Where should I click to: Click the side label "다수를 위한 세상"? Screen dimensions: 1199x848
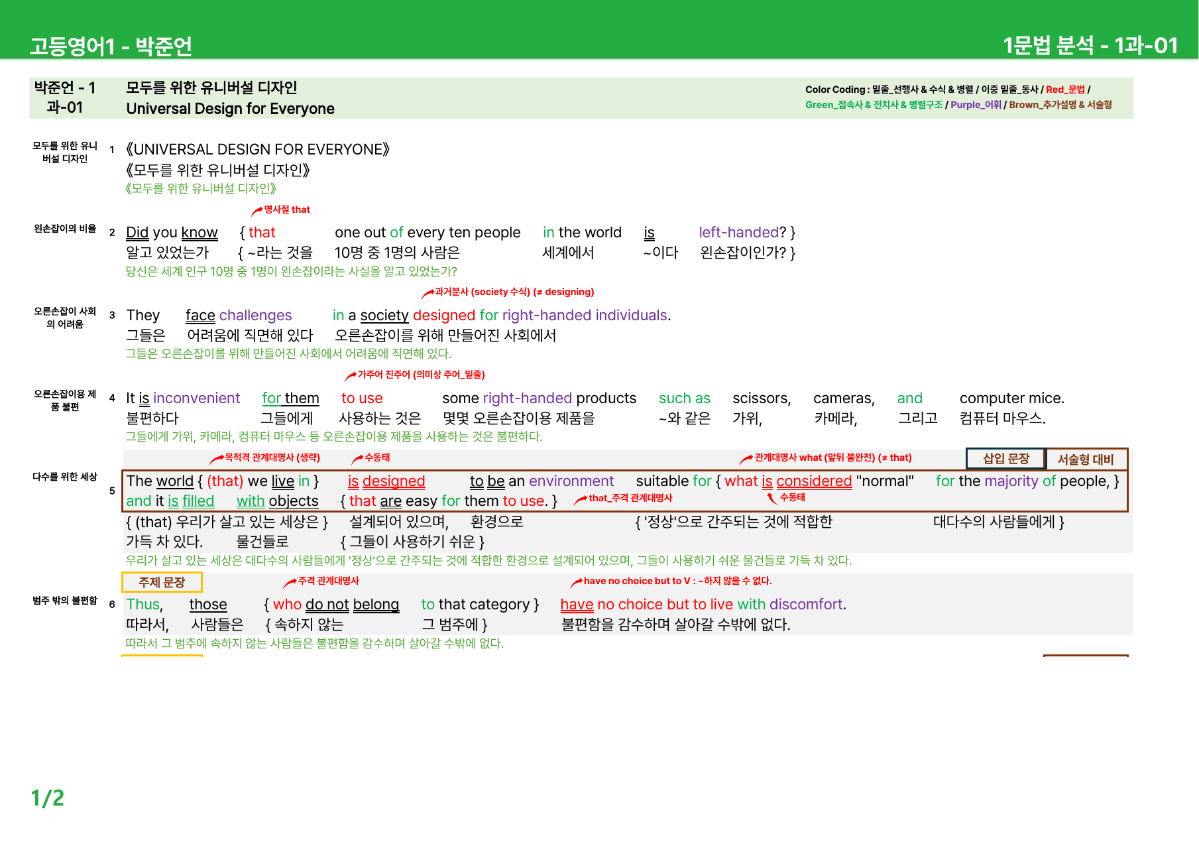[x=65, y=477]
